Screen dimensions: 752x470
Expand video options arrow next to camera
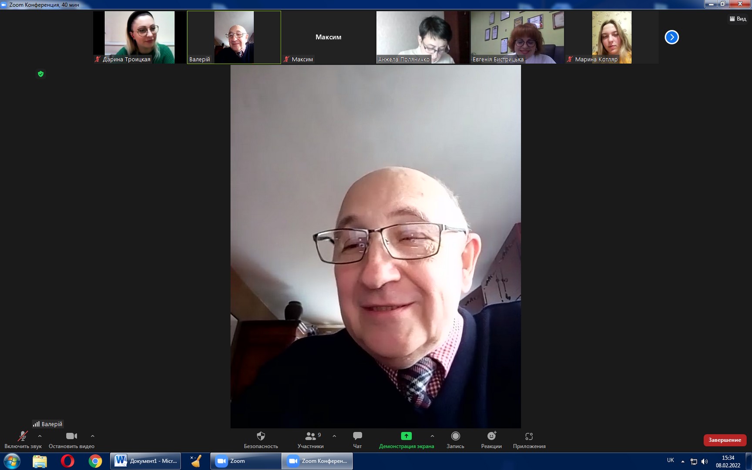[93, 436]
